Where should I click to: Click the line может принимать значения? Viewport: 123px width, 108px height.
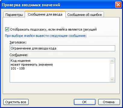point(32,64)
